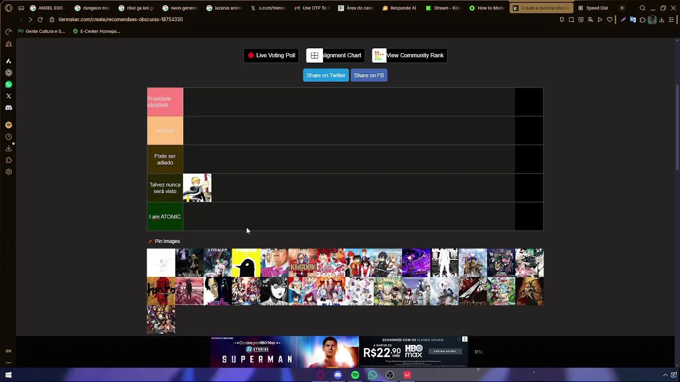Open the Easy Setup icon
This screenshot has width=680, height=382.
[671, 20]
